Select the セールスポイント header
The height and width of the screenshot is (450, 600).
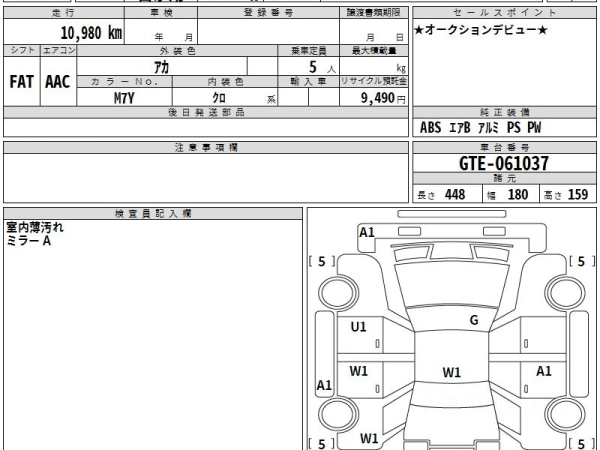(504, 13)
